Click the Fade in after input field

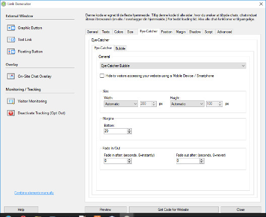click(115, 161)
